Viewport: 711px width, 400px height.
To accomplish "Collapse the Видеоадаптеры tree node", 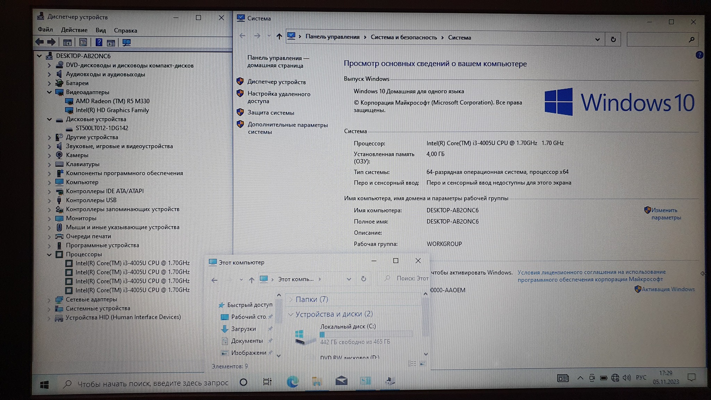I will 49,92.
